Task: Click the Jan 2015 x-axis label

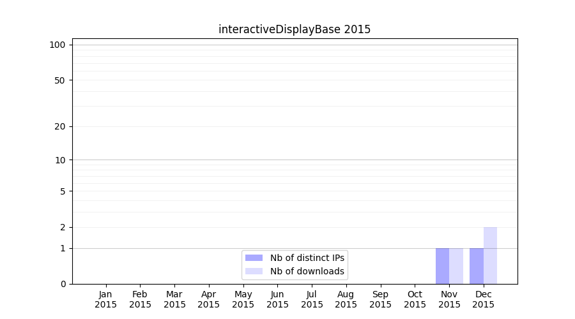Action: click(x=106, y=299)
